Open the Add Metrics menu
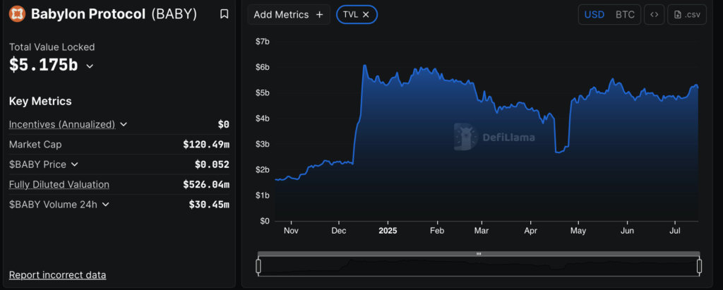723x290 pixels. click(x=289, y=14)
